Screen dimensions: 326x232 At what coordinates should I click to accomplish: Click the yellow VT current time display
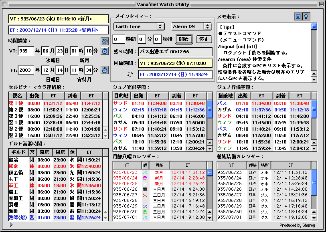click(59, 19)
